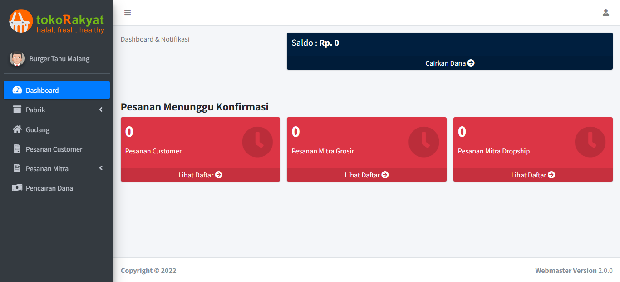
Task: Click the Burger Tahu Malang avatar
Action: click(17, 59)
